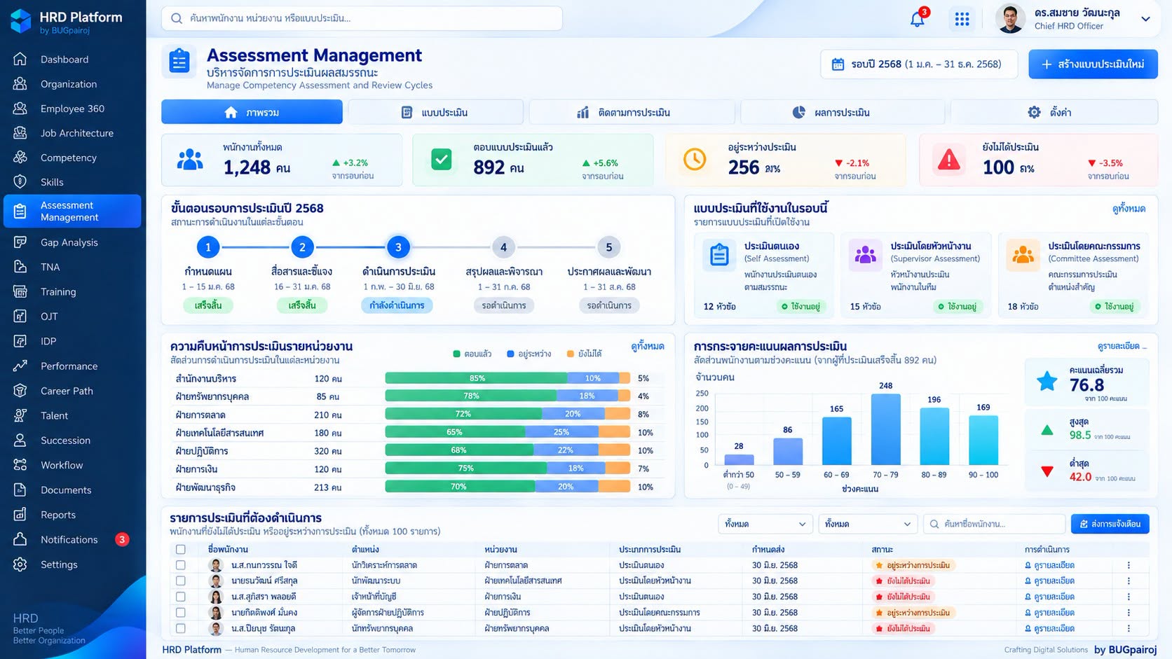Image resolution: width=1172 pixels, height=659 pixels.
Task: Open the second ทั้งหมด filter dropdown
Action: click(868, 524)
